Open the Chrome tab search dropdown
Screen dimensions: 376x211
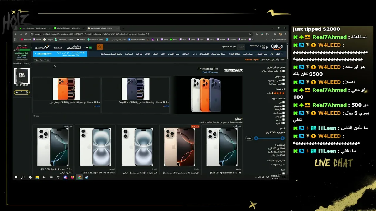click(x=16, y=28)
